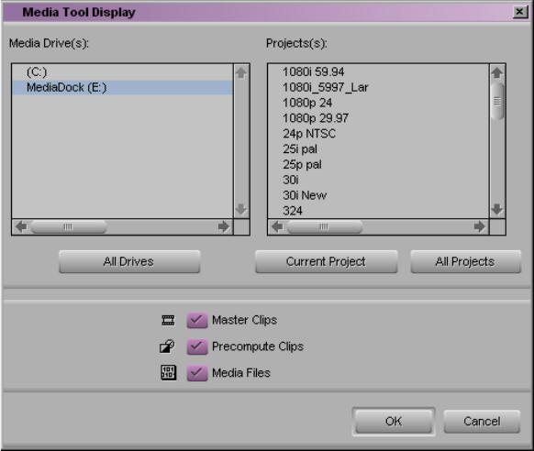Uncheck the Master Clips checkbox
534x451 pixels.
(x=197, y=320)
